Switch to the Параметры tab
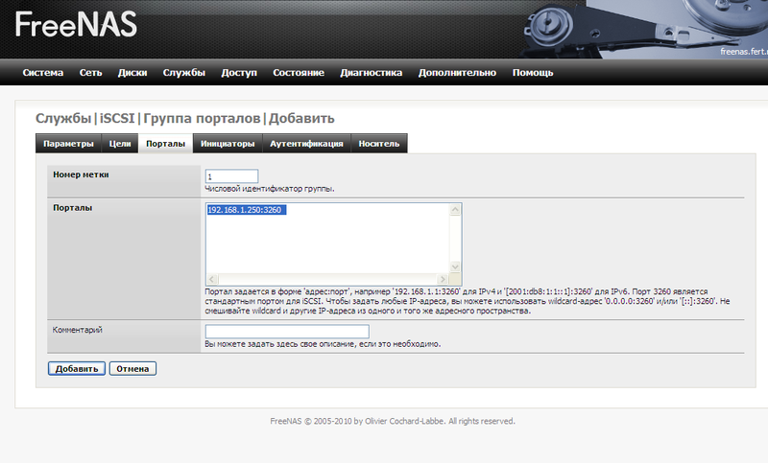Screen dimensions: 768x463 pos(68,143)
